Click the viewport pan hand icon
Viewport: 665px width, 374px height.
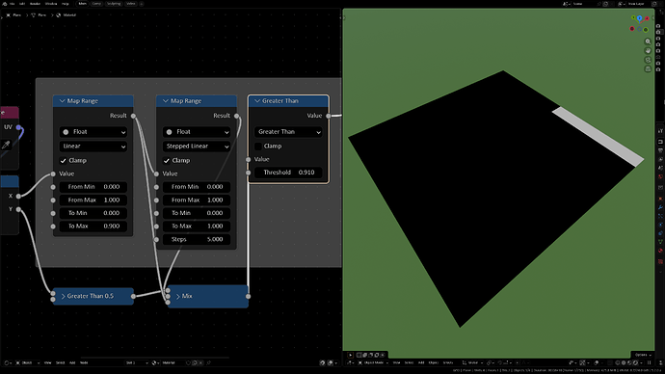click(648, 50)
